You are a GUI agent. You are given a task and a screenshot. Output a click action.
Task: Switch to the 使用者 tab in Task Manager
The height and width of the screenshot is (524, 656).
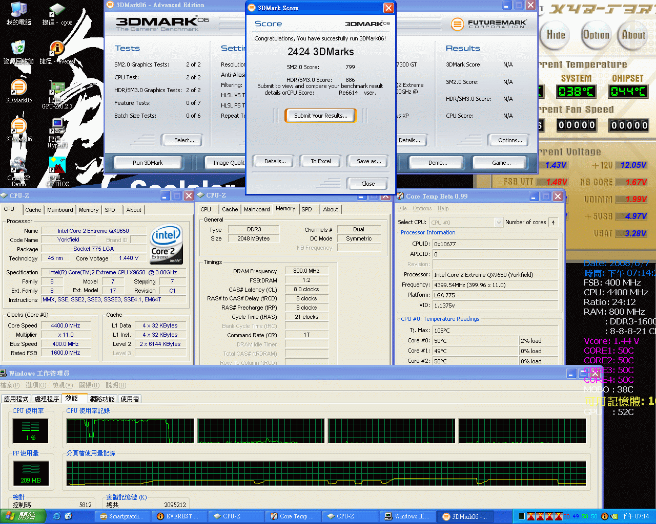point(130,399)
